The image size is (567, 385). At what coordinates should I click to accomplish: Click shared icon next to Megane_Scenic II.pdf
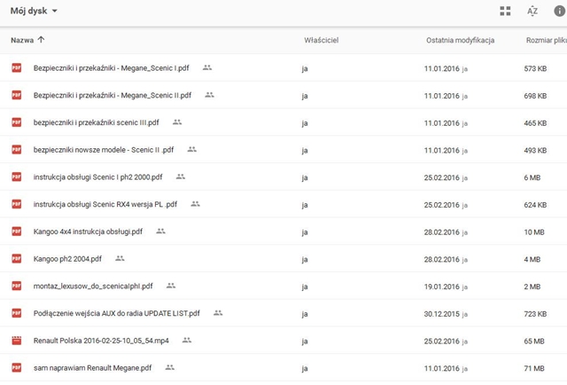click(209, 95)
